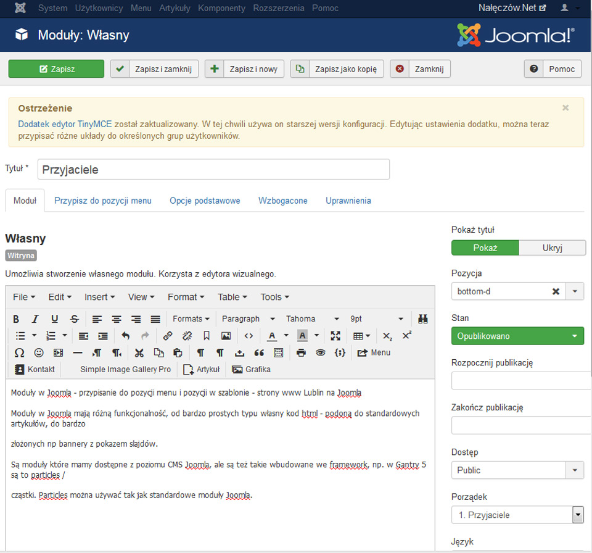The height and width of the screenshot is (553, 592).
Task: Open the editor Insert menu
Action: 100,297
